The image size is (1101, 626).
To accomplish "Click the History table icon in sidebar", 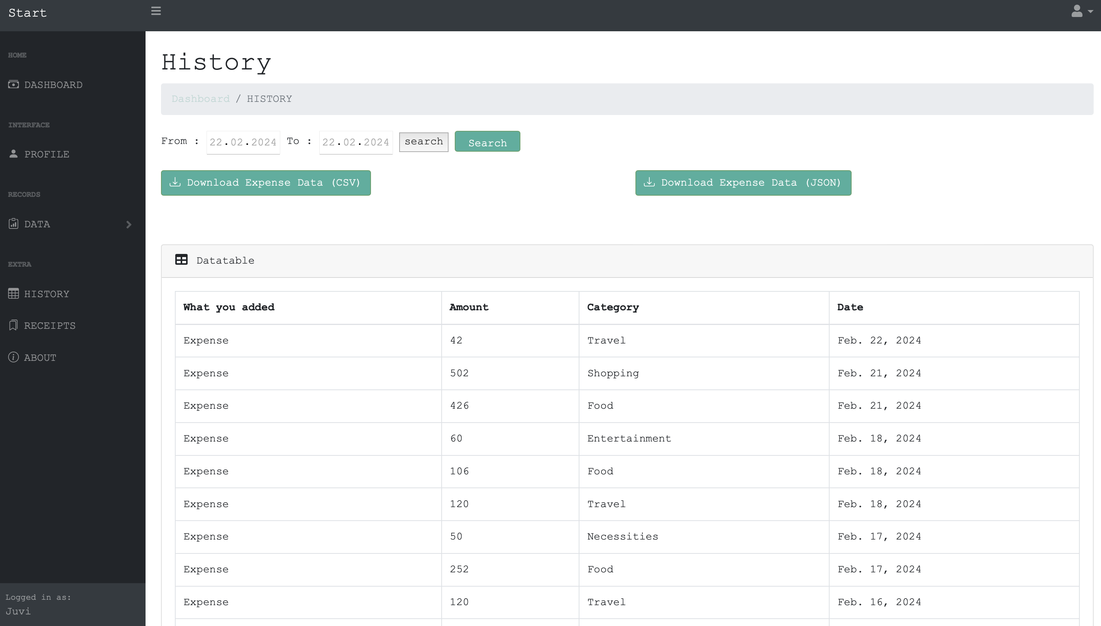I will (x=14, y=294).
